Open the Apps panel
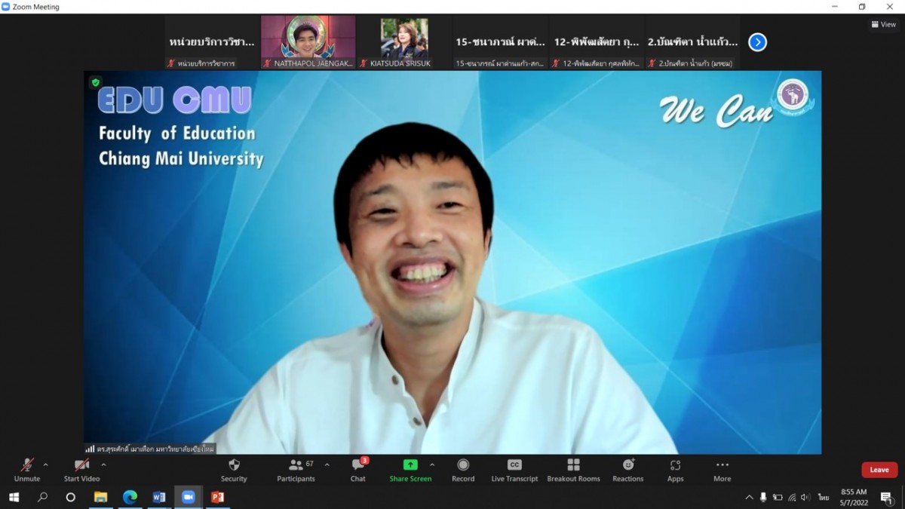The height and width of the screenshot is (509, 905). coord(675,470)
